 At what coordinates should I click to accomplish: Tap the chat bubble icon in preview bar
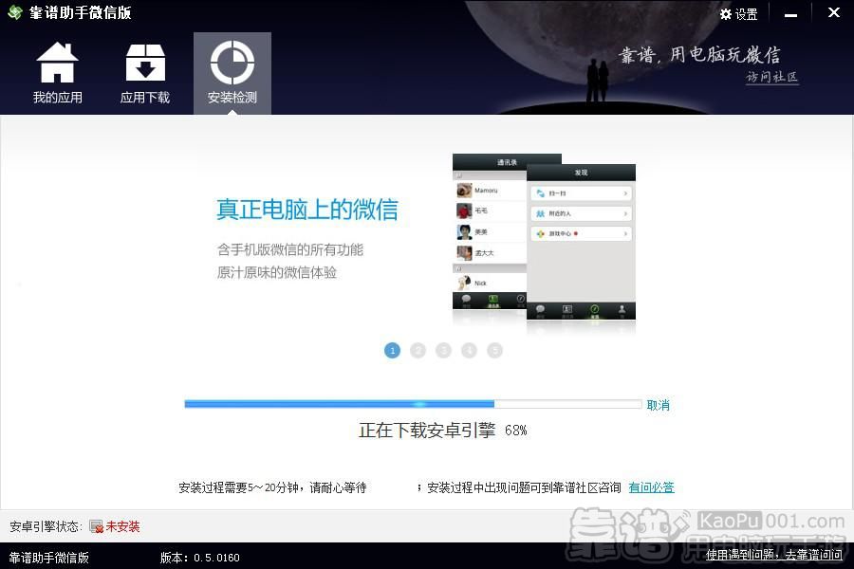click(x=539, y=309)
